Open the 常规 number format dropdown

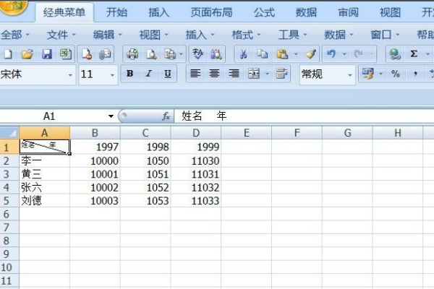350,74
